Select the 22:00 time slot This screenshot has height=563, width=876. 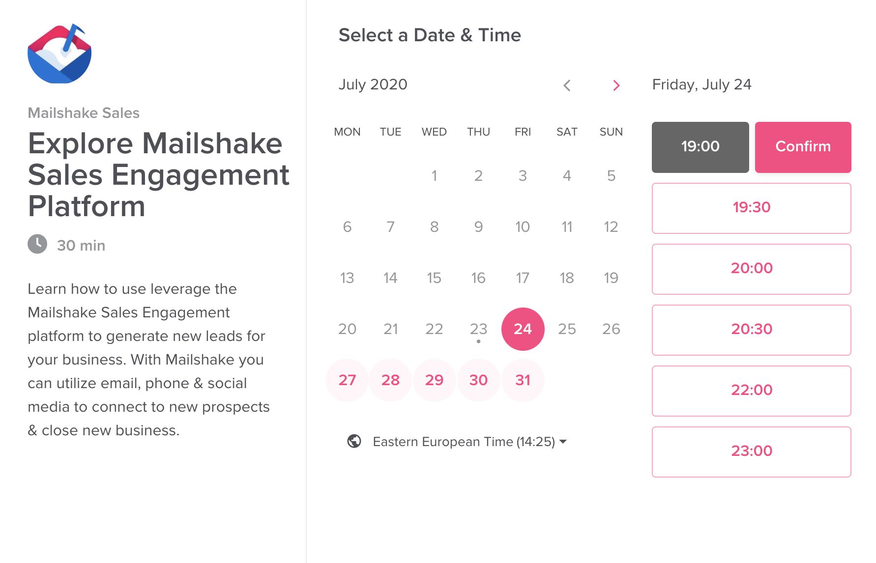click(751, 391)
